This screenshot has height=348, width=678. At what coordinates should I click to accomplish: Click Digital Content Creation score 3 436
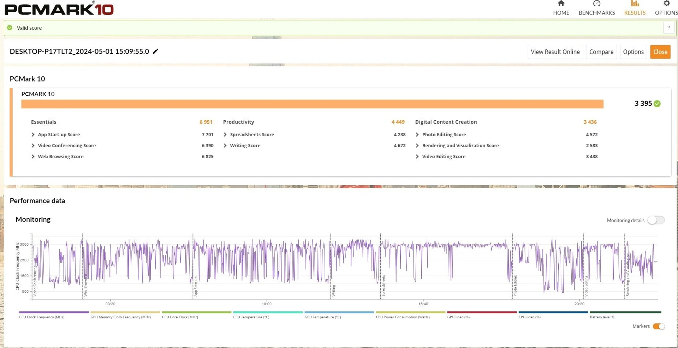click(590, 122)
